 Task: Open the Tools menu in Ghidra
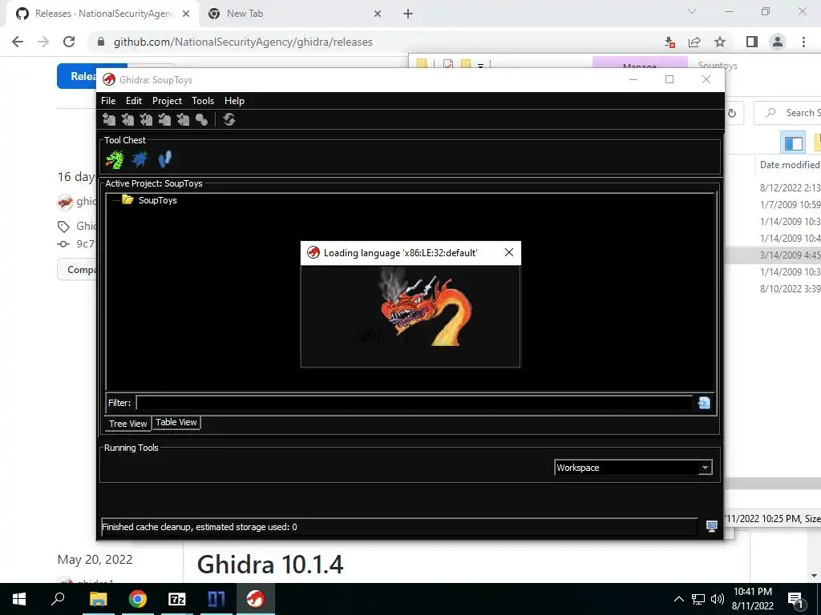(x=203, y=101)
